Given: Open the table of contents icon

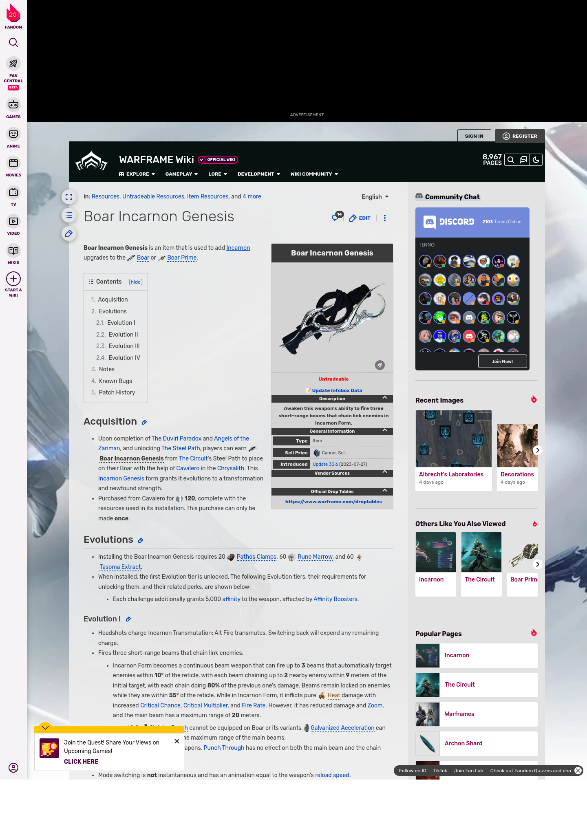Looking at the screenshot, I should [69, 215].
